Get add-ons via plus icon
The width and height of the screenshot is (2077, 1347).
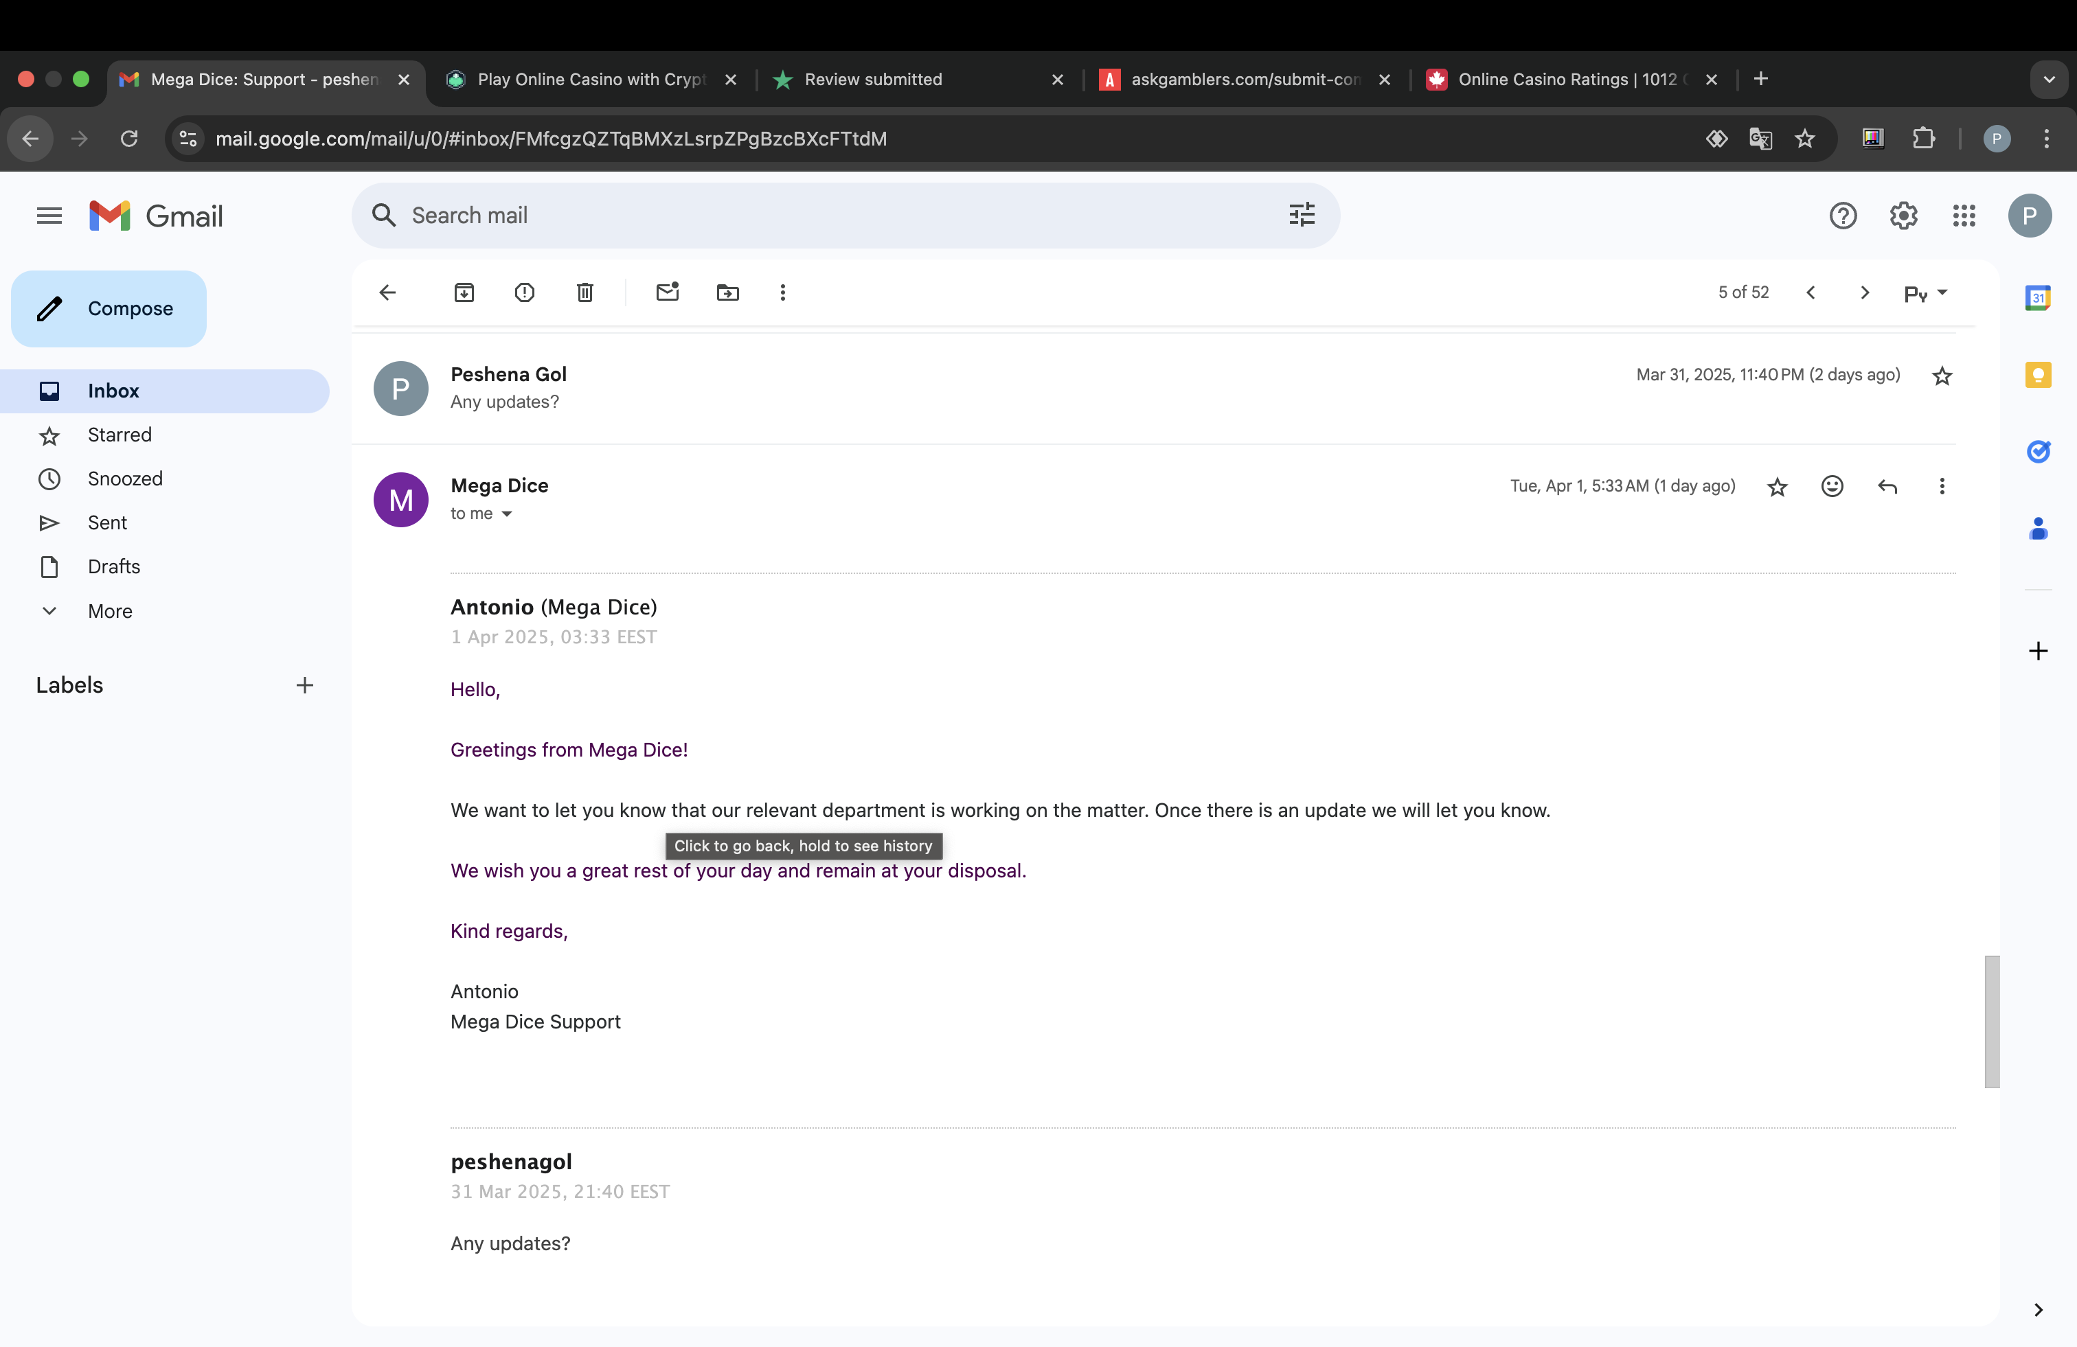[2038, 651]
